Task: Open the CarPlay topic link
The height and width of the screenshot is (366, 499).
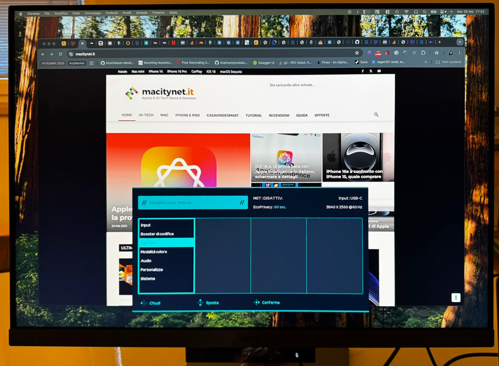Action: pos(197,72)
